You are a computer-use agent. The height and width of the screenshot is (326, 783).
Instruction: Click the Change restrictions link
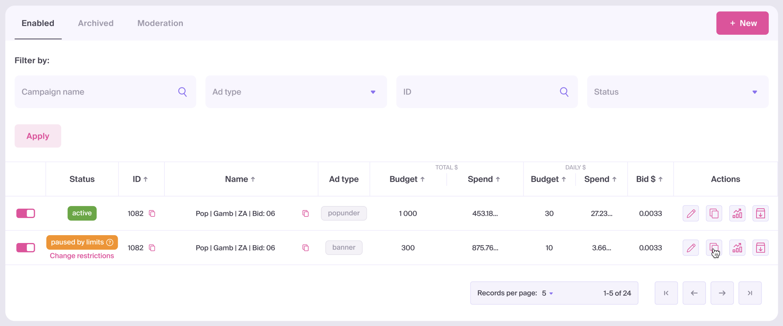[x=82, y=256]
